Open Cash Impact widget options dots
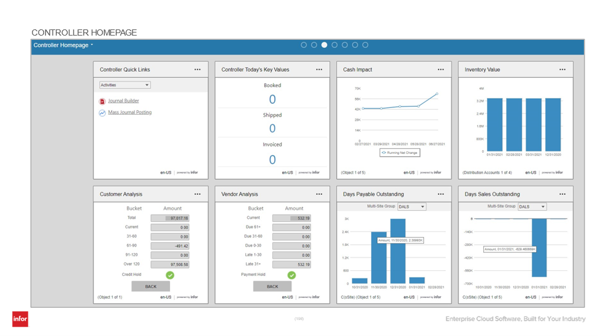The width and height of the screenshot is (598, 336). click(440, 69)
